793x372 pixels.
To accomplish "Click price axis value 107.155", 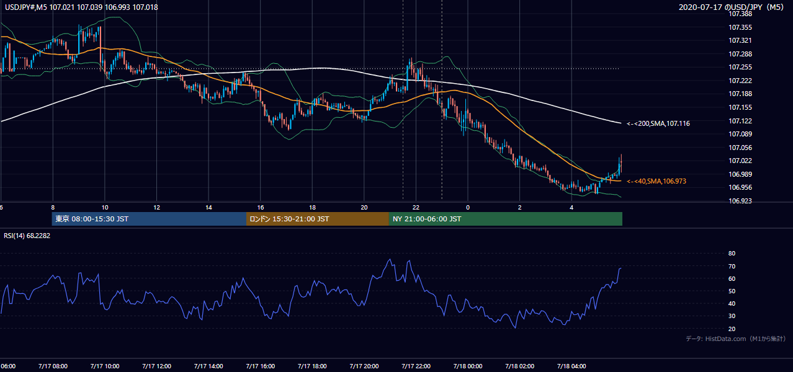I will pyautogui.click(x=740, y=107).
